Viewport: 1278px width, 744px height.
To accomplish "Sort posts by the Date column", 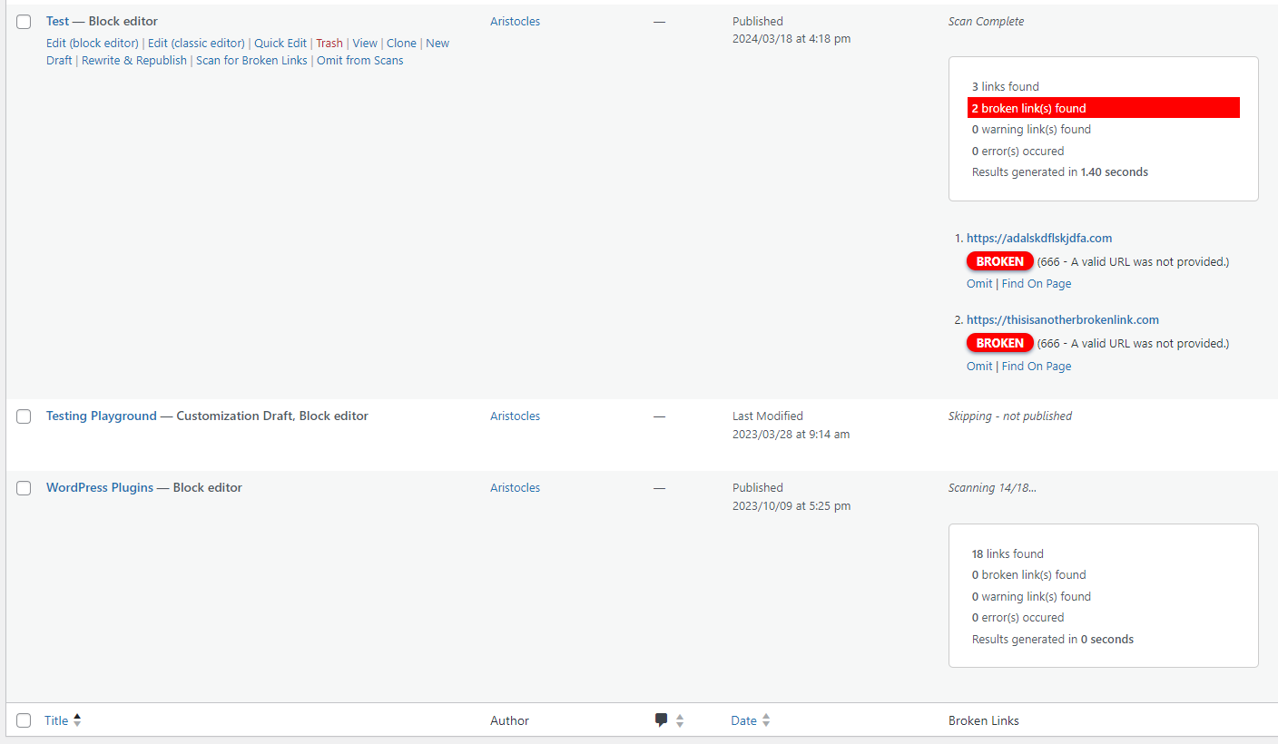I will click(x=744, y=720).
